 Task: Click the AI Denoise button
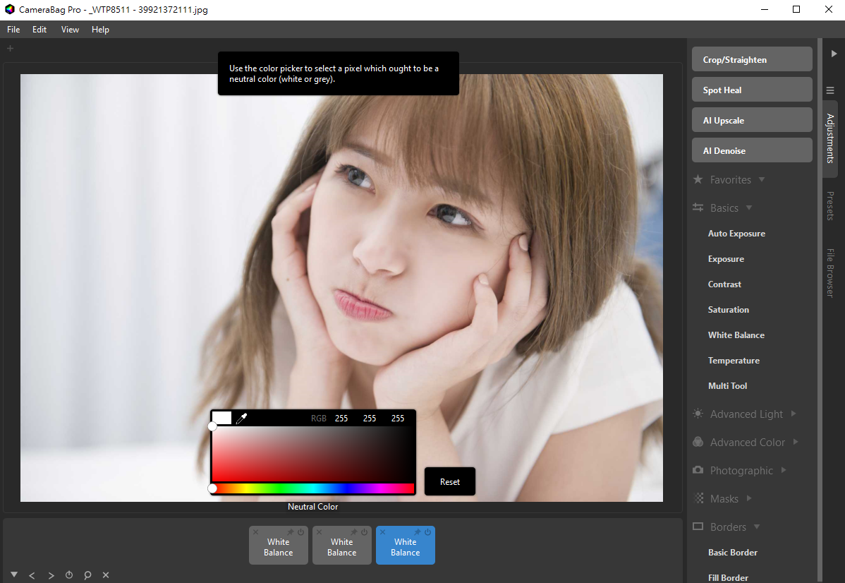[752, 150]
